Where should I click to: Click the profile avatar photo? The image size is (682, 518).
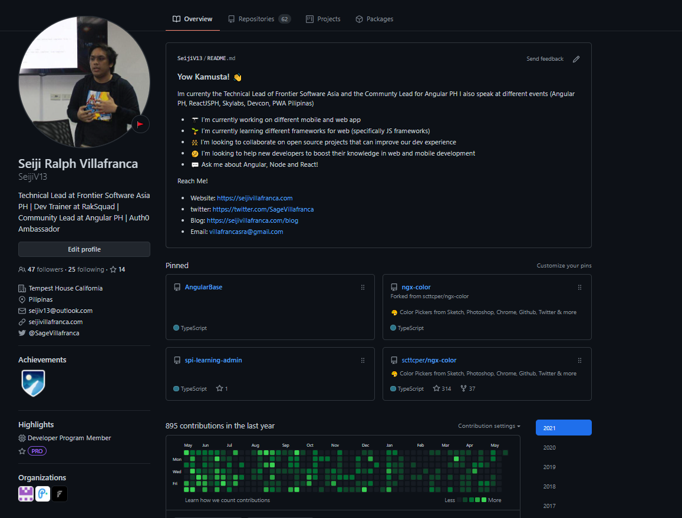(84, 82)
